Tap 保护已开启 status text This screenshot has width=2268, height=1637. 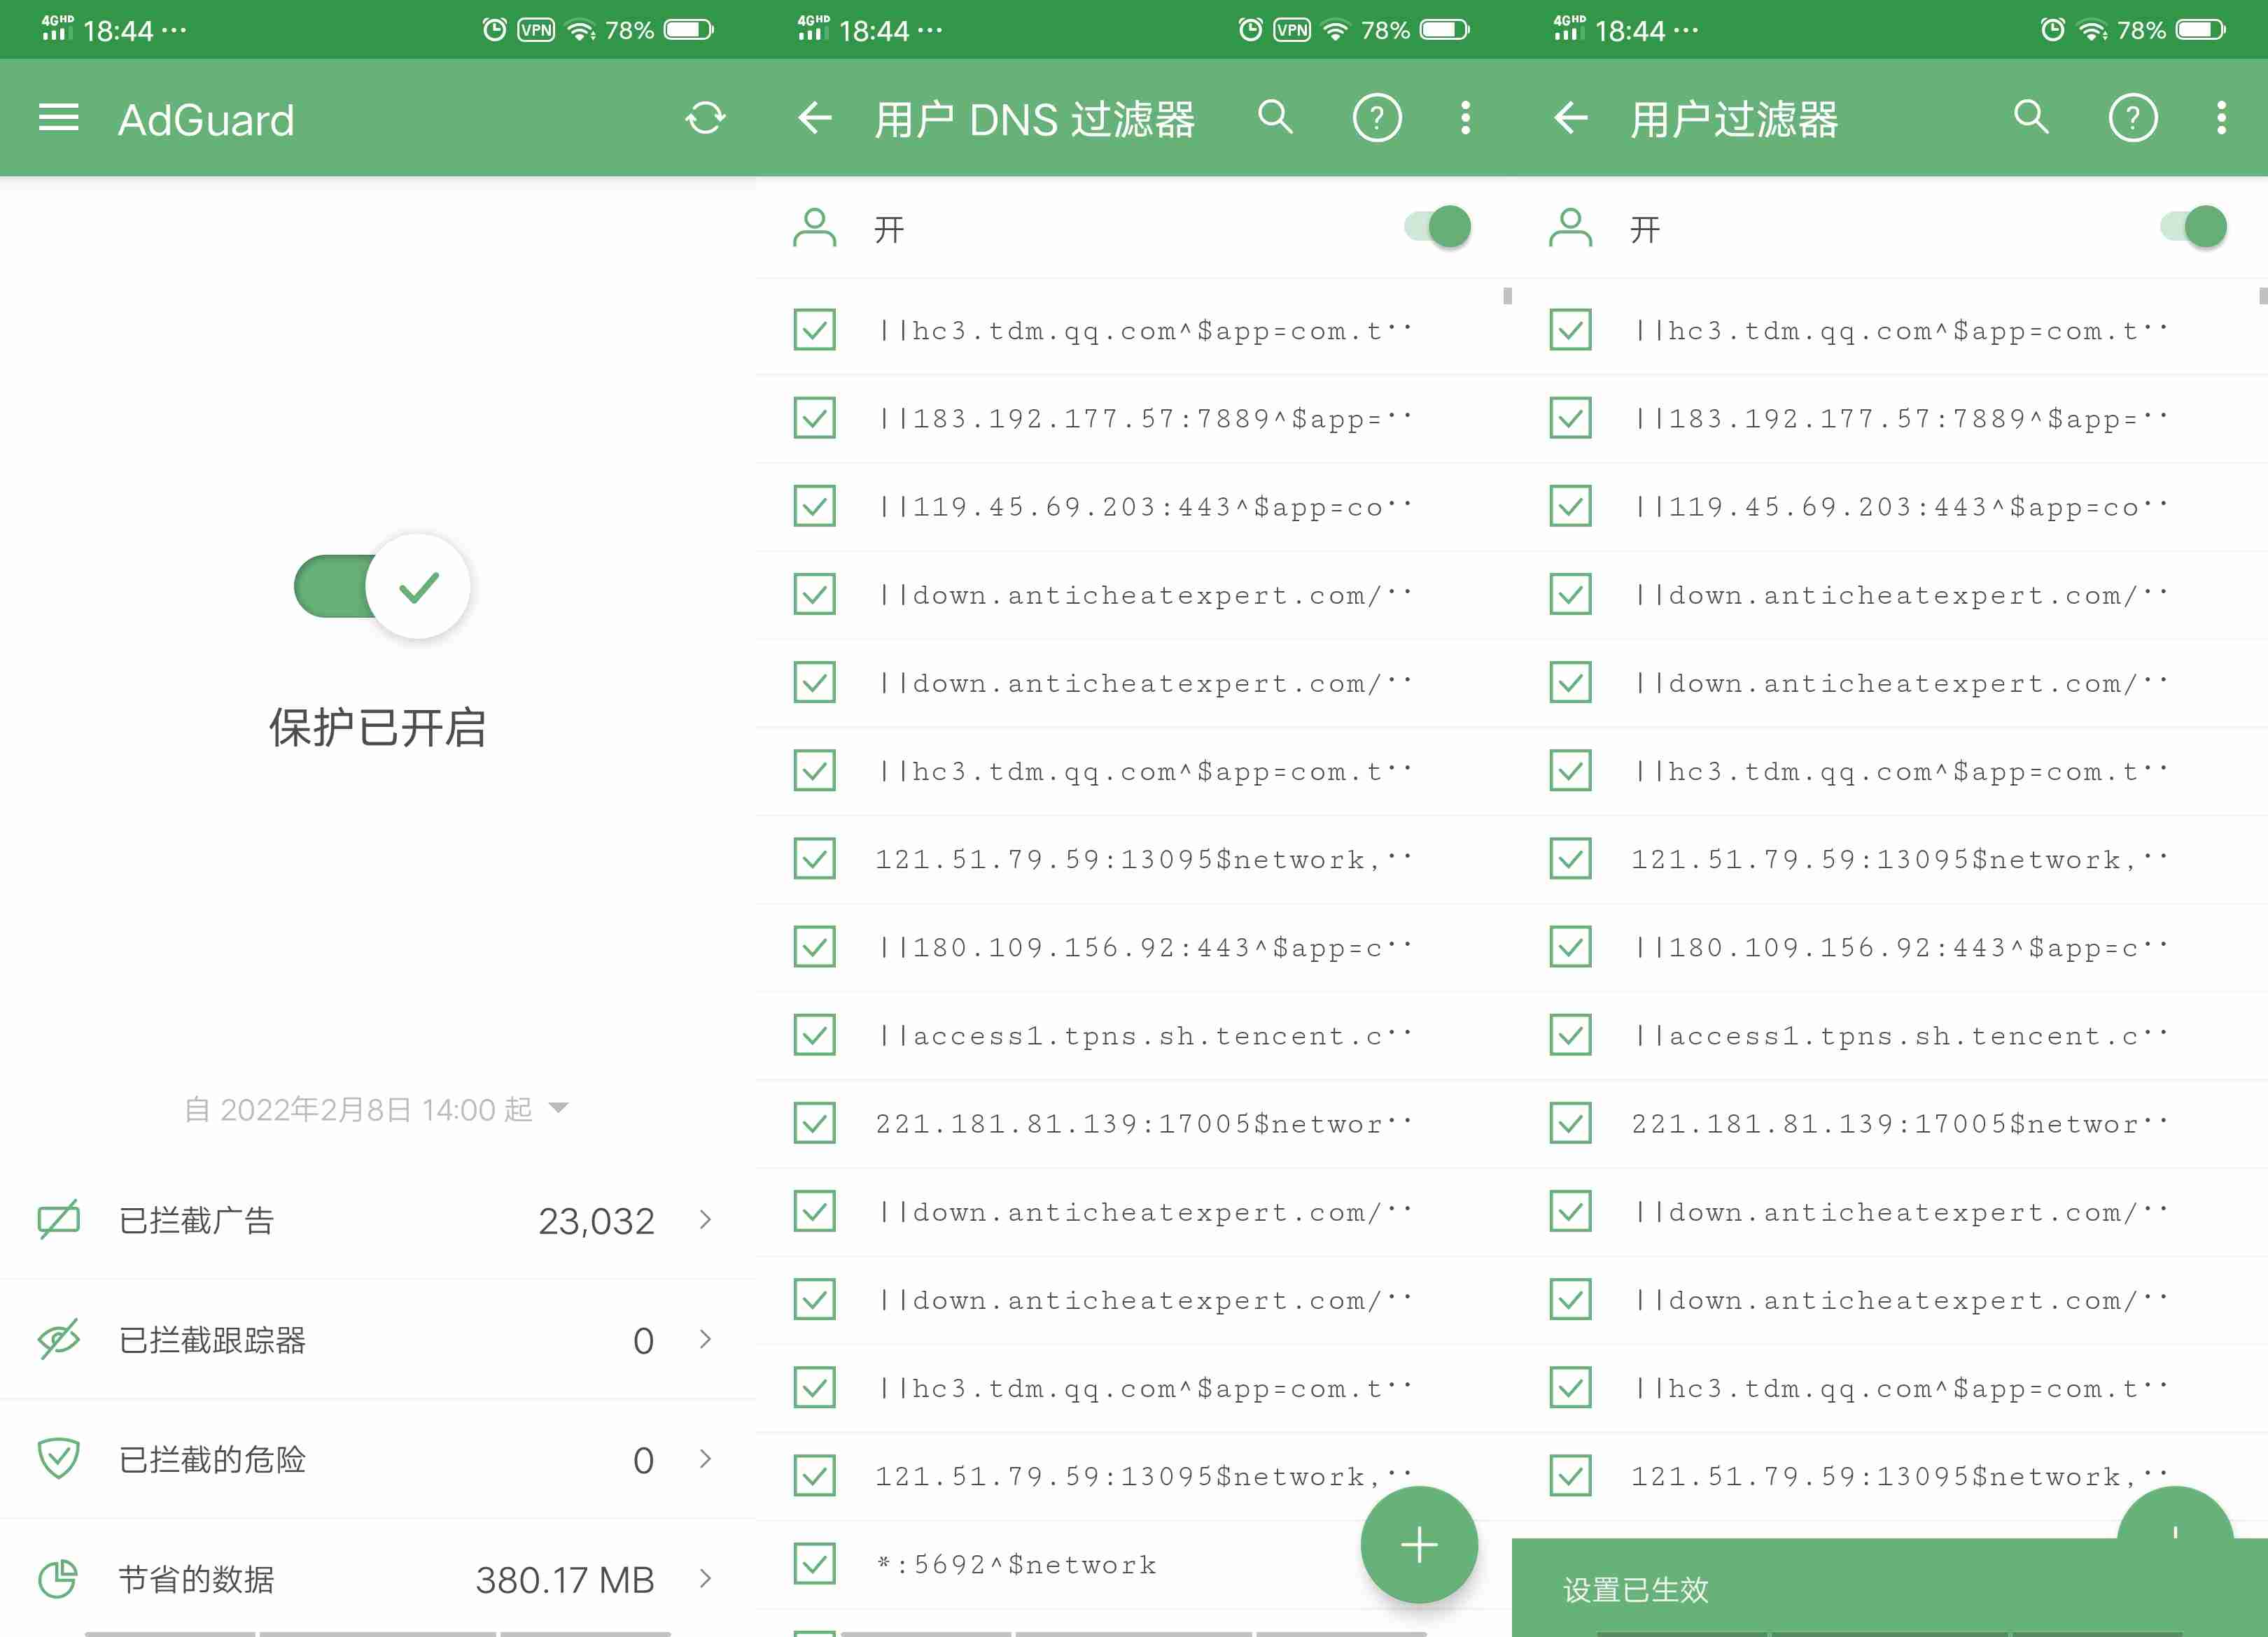(377, 727)
